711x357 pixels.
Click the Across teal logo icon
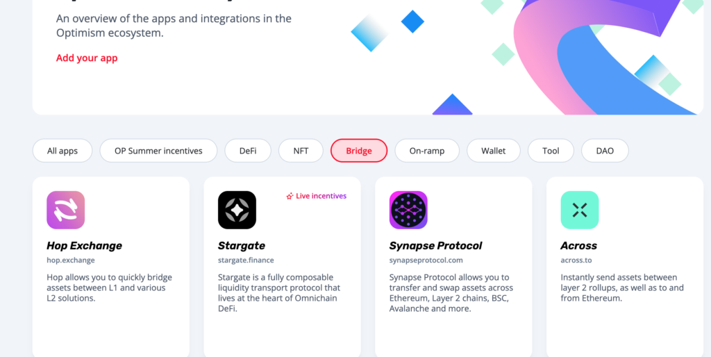tap(580, 210)
